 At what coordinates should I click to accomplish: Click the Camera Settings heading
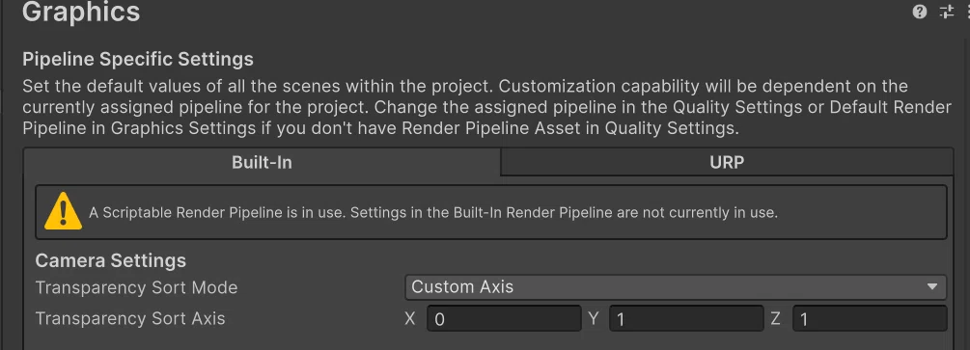tap(111, 261)
